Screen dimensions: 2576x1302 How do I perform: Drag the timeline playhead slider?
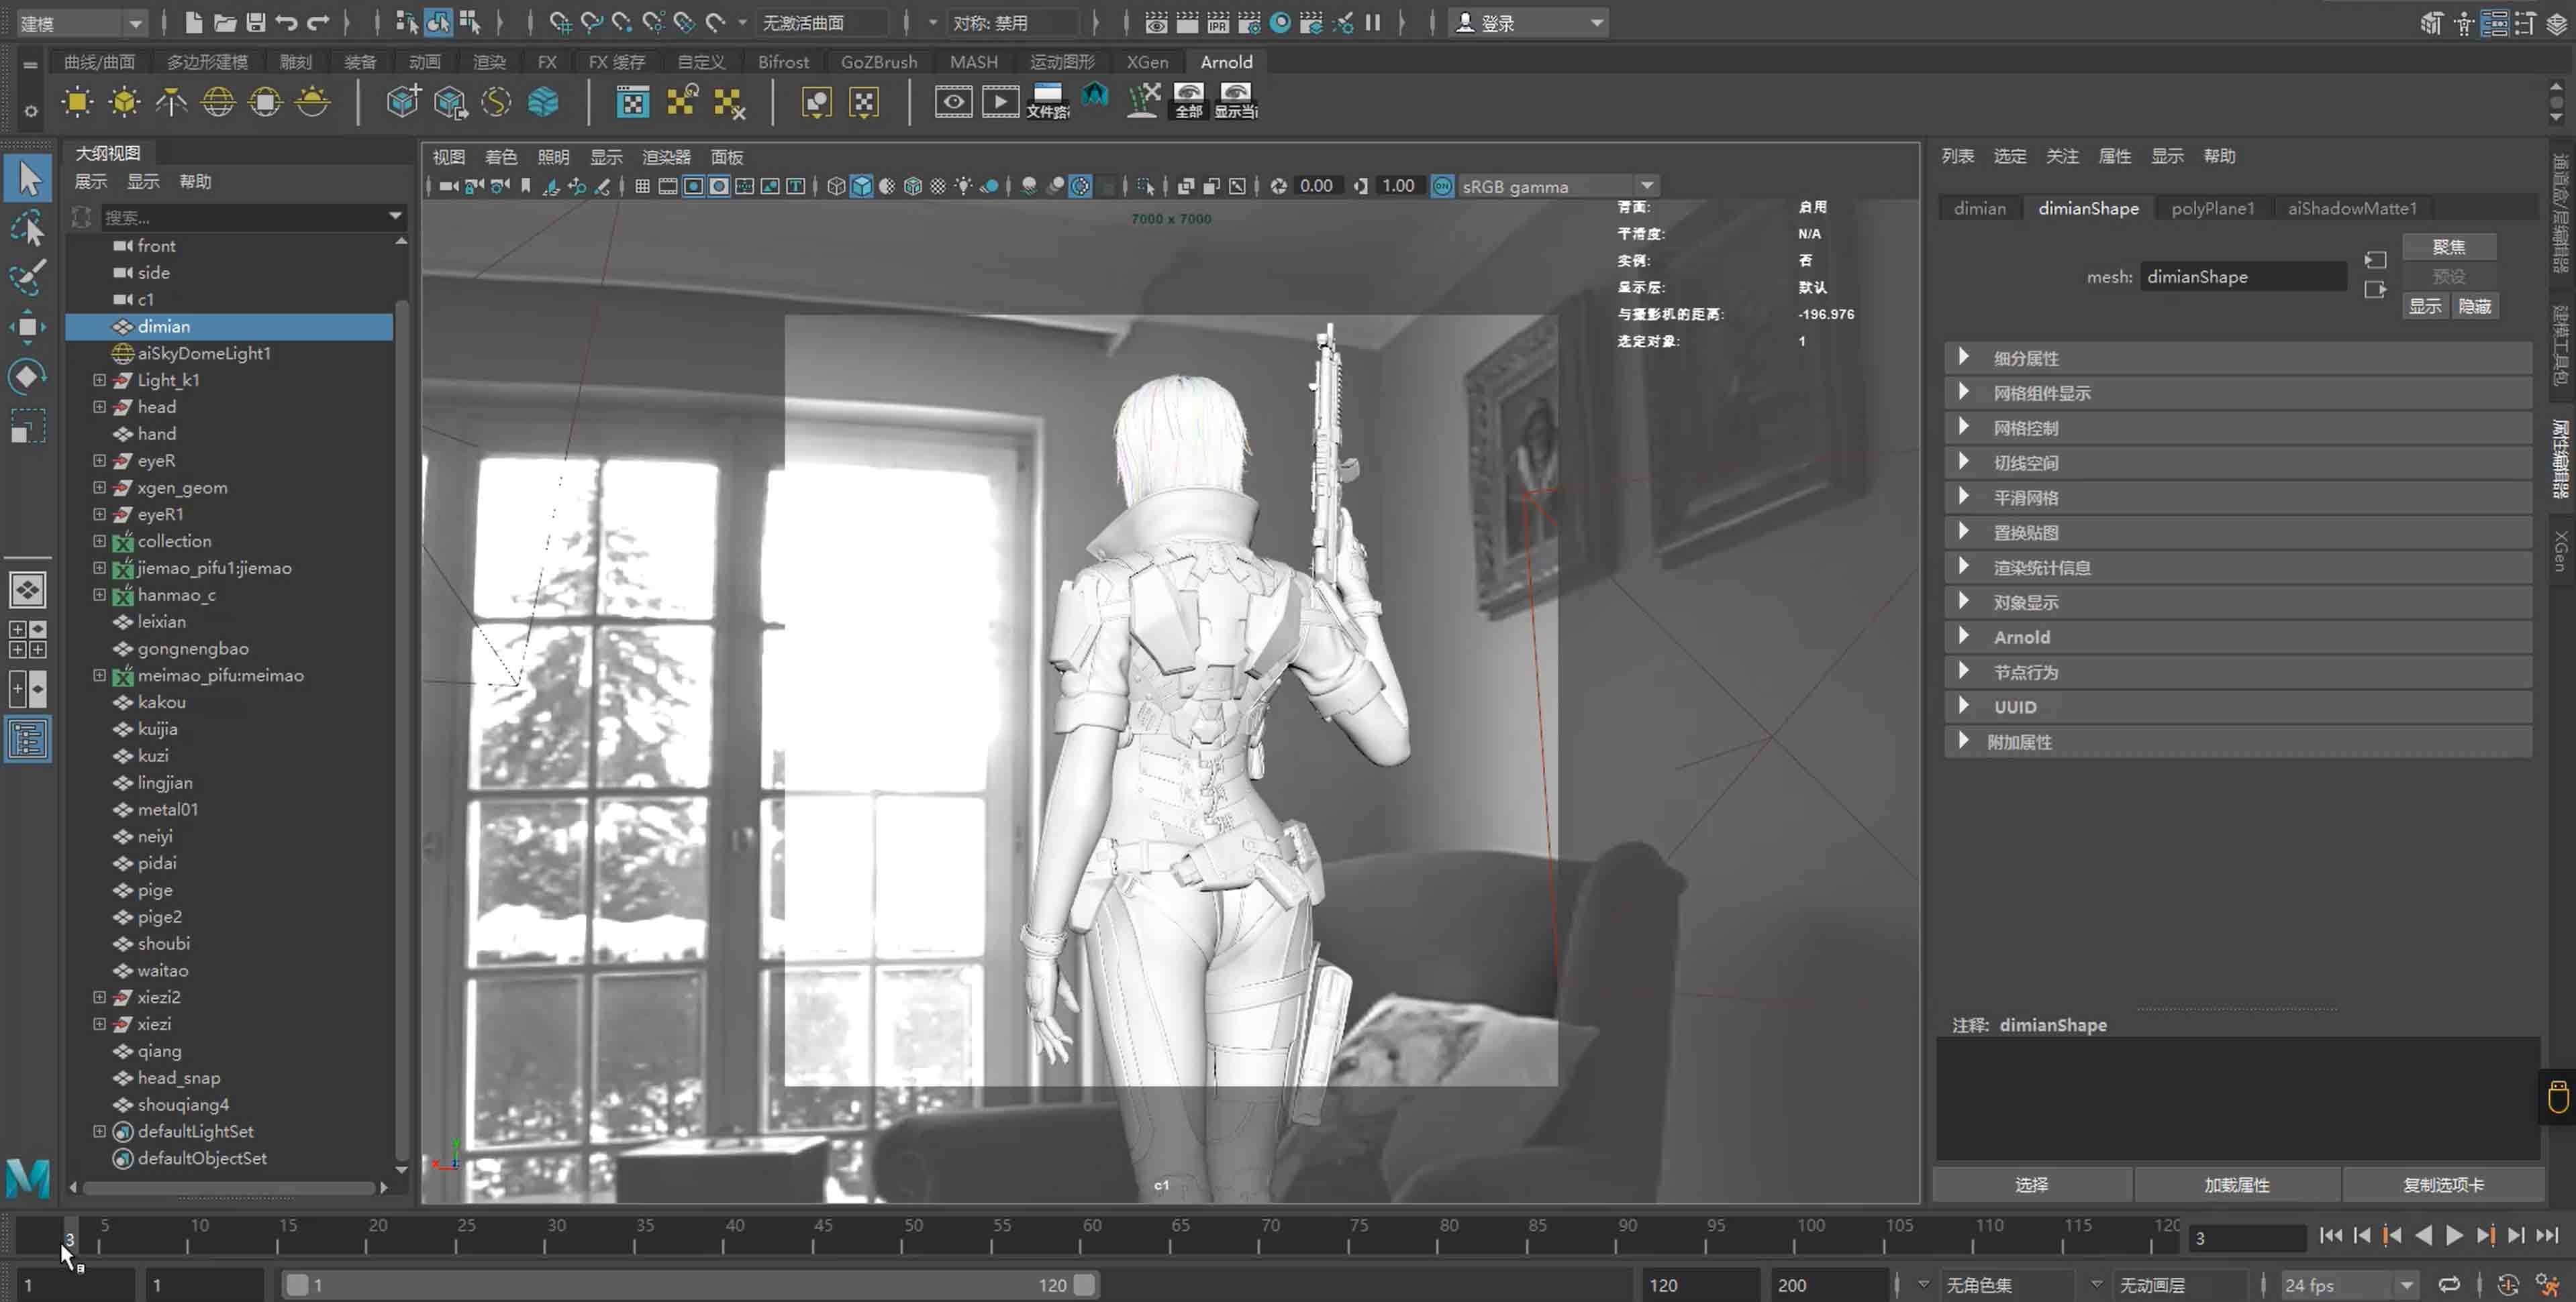(x=70, y=1234)
